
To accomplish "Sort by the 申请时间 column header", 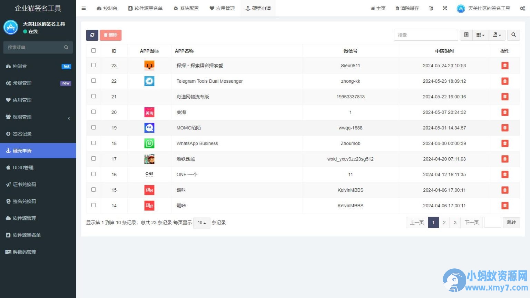I will click(x=444, y=51).
